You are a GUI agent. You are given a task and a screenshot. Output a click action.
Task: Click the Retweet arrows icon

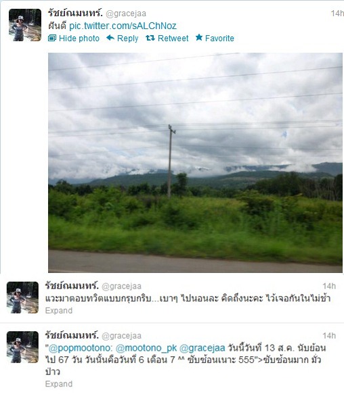tap(150, 38)
